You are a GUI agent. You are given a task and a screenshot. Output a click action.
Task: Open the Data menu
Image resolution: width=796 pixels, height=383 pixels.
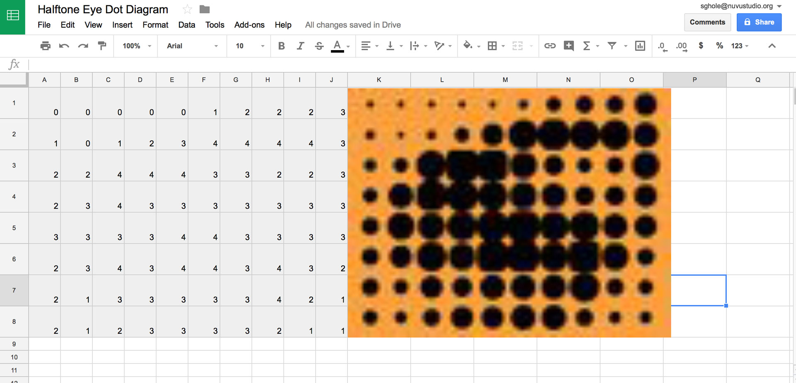pos(187,25)
